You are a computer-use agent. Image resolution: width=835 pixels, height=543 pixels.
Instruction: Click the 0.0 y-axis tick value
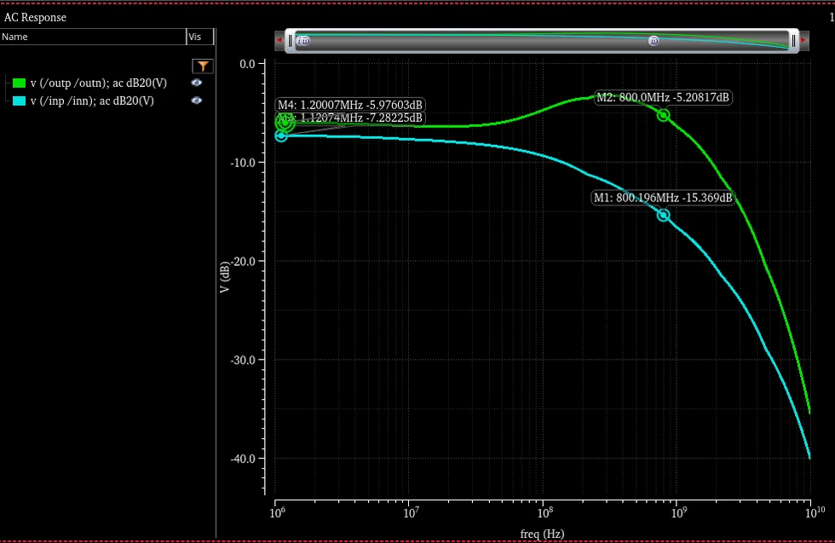(248, 64)
